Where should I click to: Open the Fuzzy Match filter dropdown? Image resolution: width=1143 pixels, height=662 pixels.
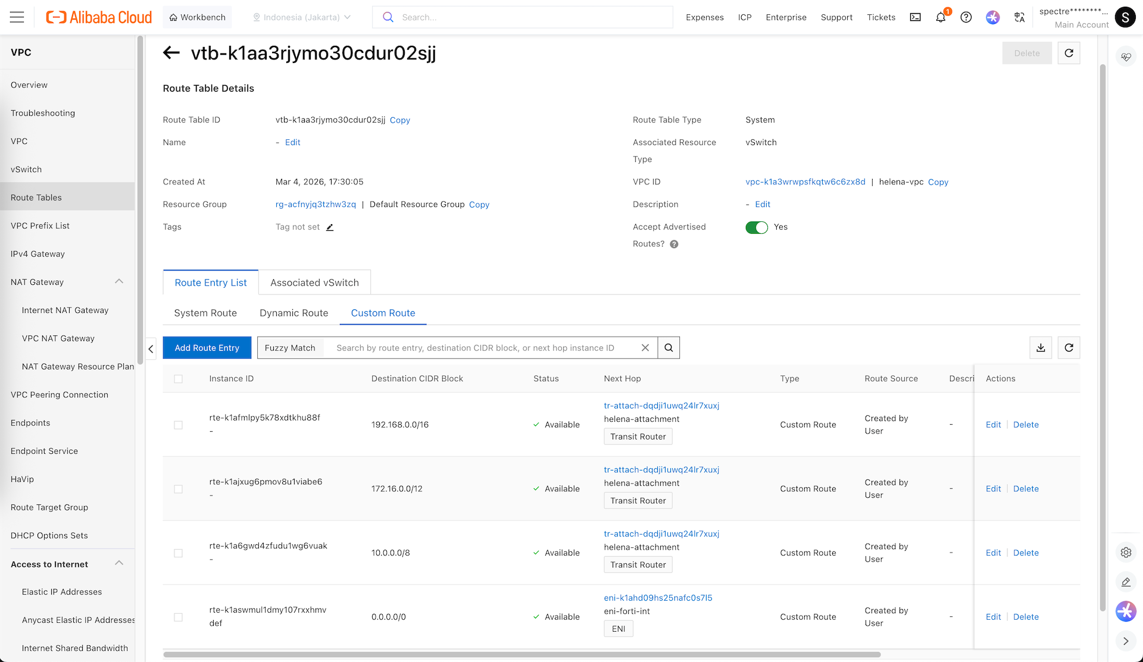[x=290, y=348]
